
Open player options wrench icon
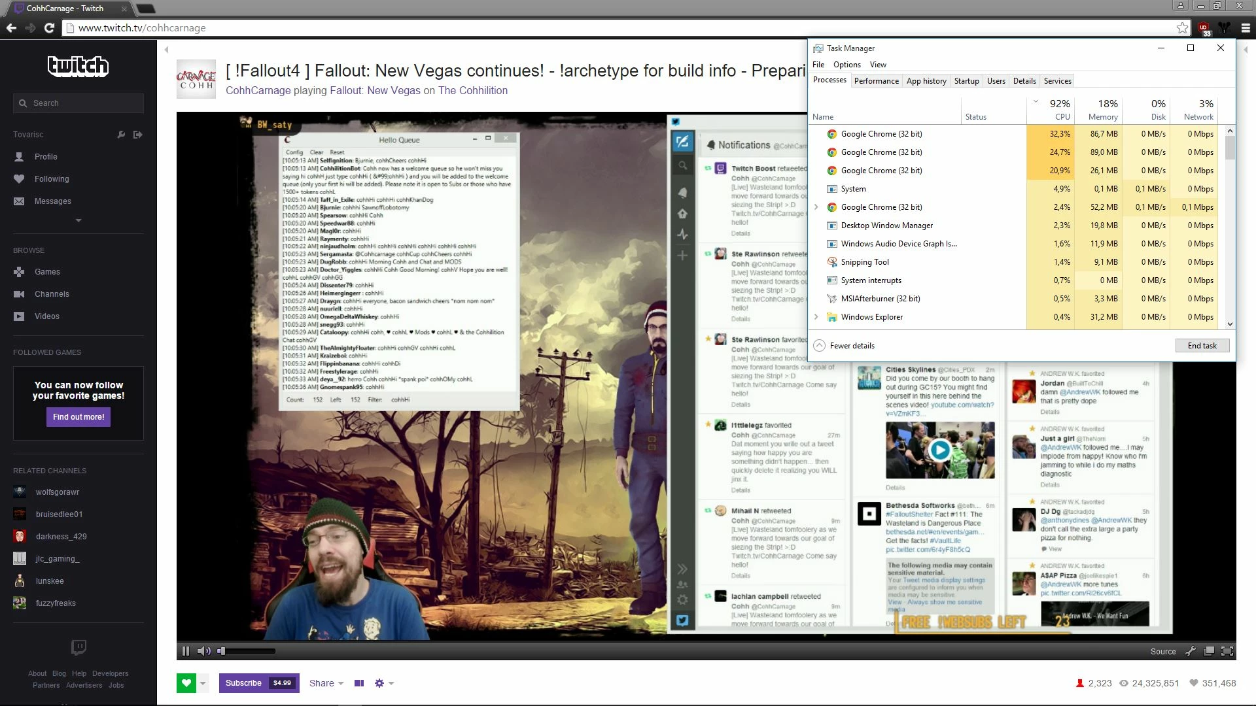click(1191, 651)
